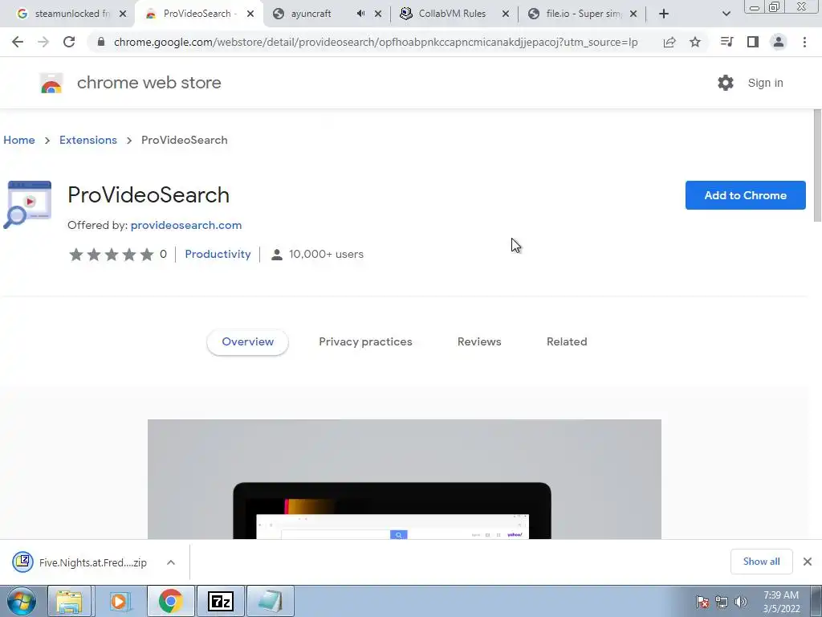
Task: Close the steamunlocked tab
Action: pos(123,14)
